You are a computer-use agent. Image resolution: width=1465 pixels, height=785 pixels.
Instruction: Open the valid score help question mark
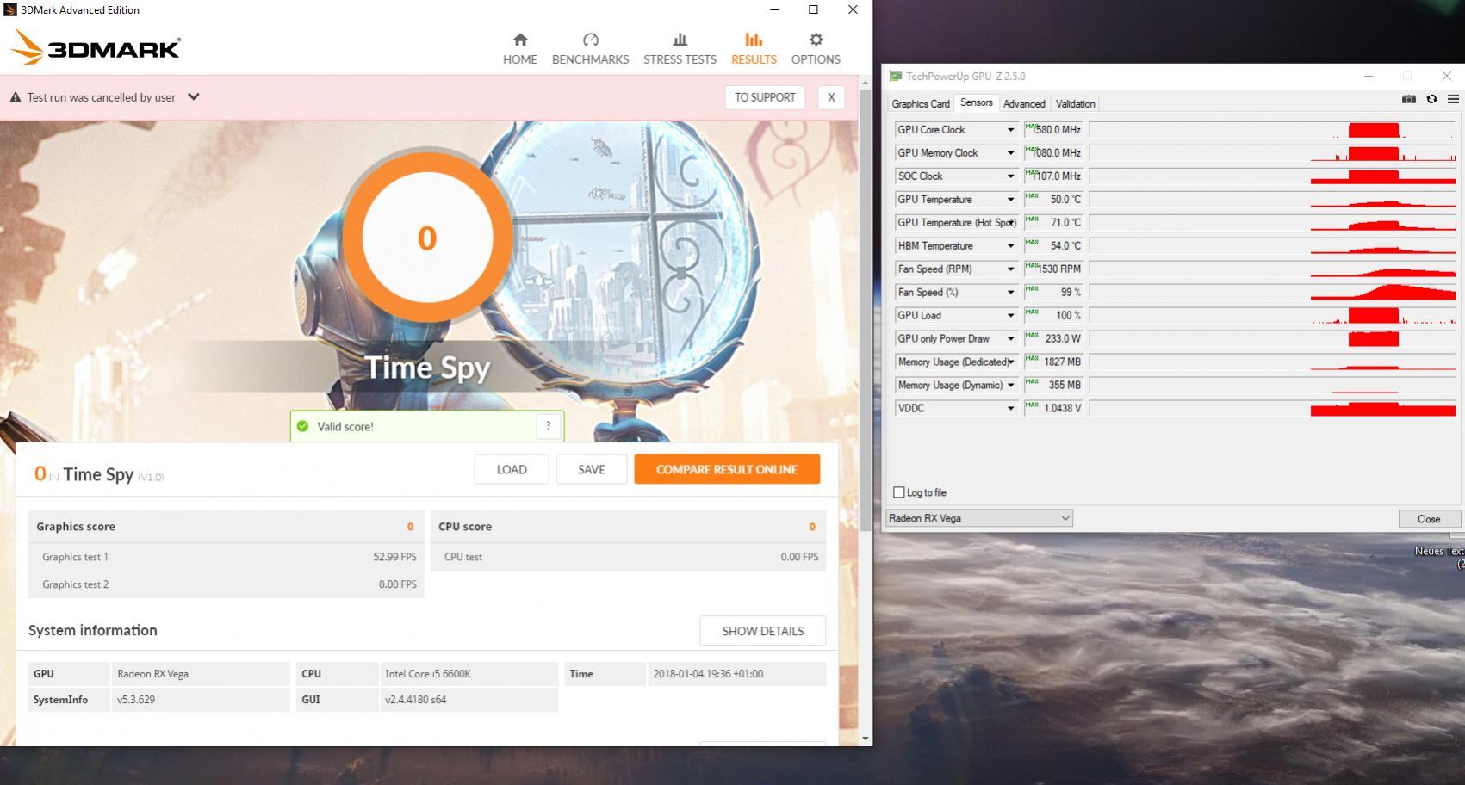(x=549, y=426)
